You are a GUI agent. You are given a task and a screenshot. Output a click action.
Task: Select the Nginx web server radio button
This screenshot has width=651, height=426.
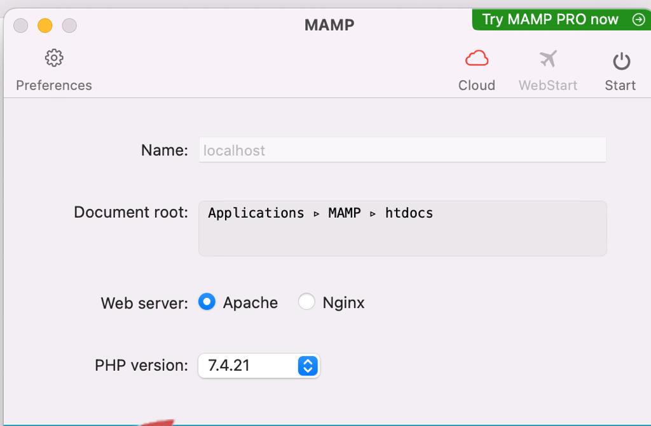(x=306, y=302)
